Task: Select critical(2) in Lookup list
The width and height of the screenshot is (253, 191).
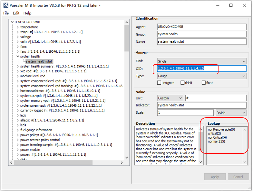Action: [x=214, y=133]
